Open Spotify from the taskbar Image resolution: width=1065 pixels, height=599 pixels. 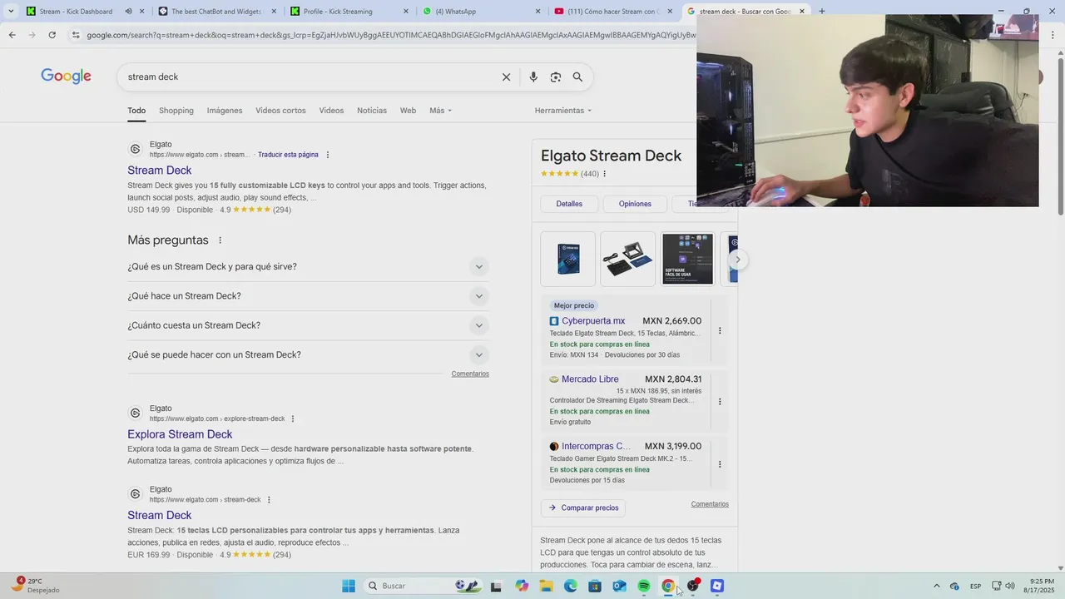(643, 586)
